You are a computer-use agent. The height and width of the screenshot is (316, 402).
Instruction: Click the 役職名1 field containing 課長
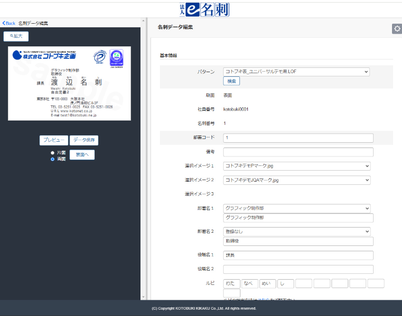[x=298, y=255]
